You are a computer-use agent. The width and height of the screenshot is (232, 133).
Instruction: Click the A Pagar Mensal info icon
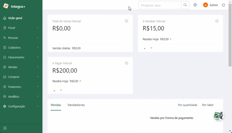pyautogui.click(x=127, y=63)
